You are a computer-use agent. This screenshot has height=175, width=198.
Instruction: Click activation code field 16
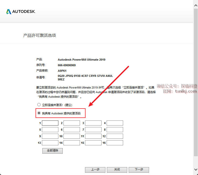click(x=115, y=143)
